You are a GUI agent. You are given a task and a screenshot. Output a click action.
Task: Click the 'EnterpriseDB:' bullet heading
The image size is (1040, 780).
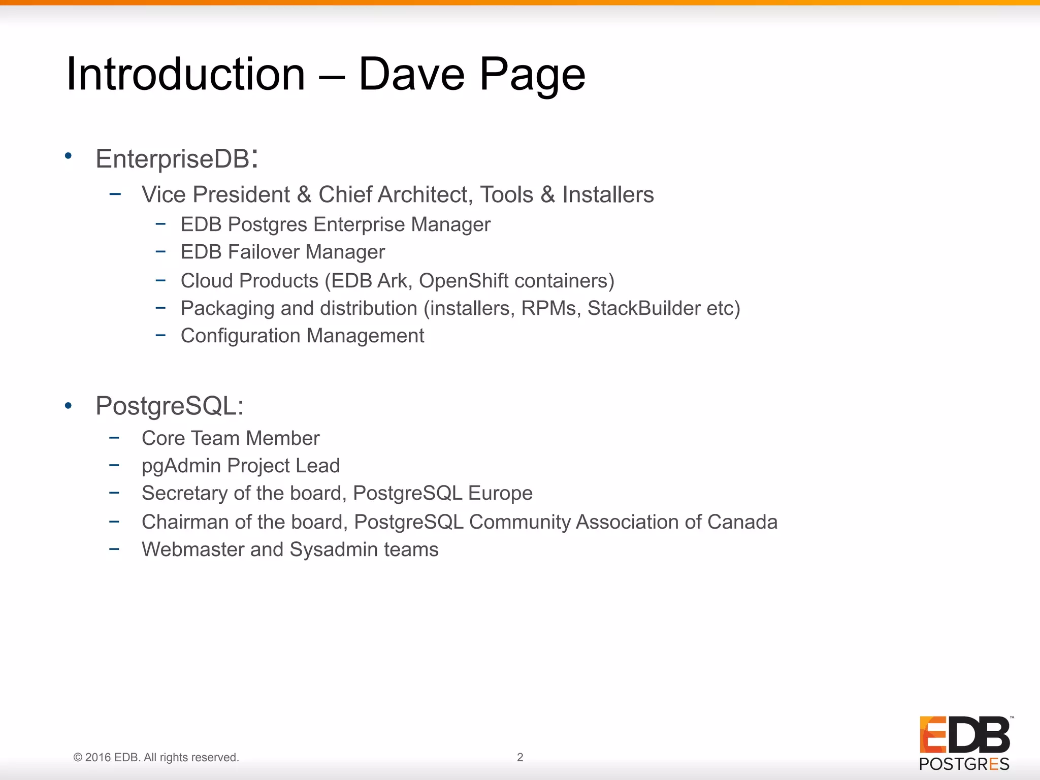click(177, 158)
